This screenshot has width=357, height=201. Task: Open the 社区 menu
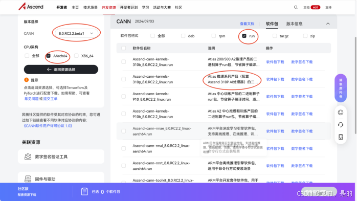point(178,8)
